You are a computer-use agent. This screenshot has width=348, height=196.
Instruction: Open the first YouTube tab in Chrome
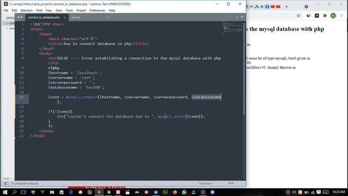click(x=273, y=7)
